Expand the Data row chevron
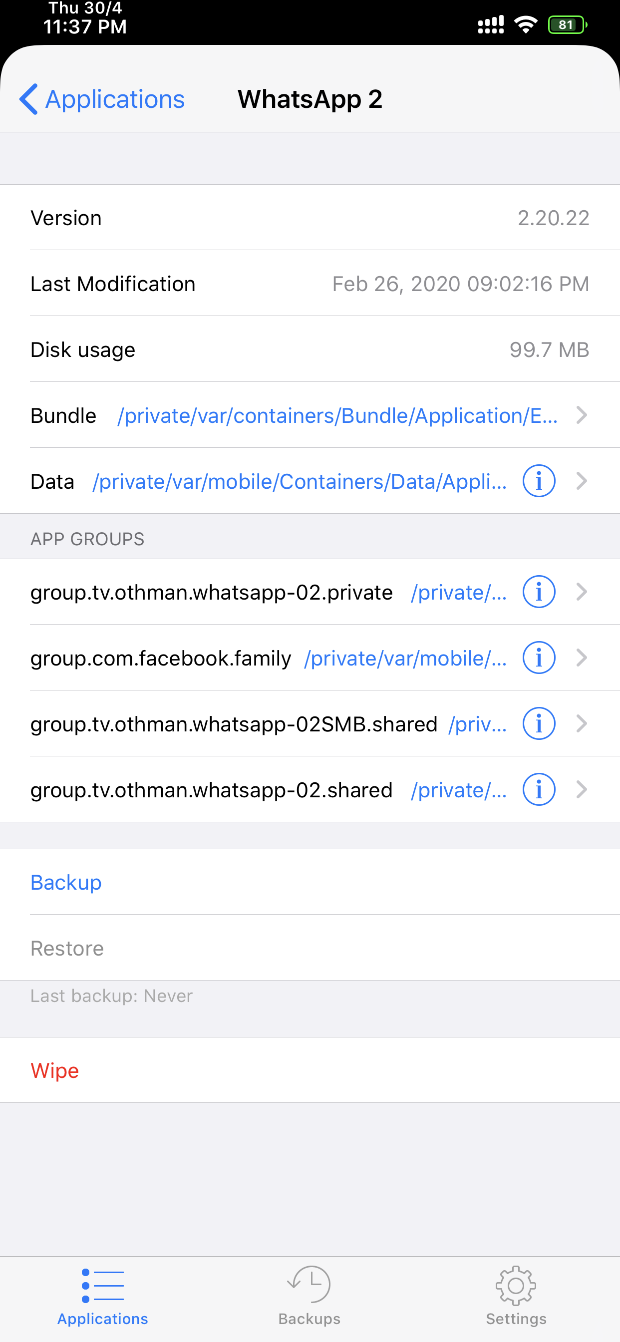Image resolution: width=620 pixels, height=1342 pixels. click(x=582, y=481)
